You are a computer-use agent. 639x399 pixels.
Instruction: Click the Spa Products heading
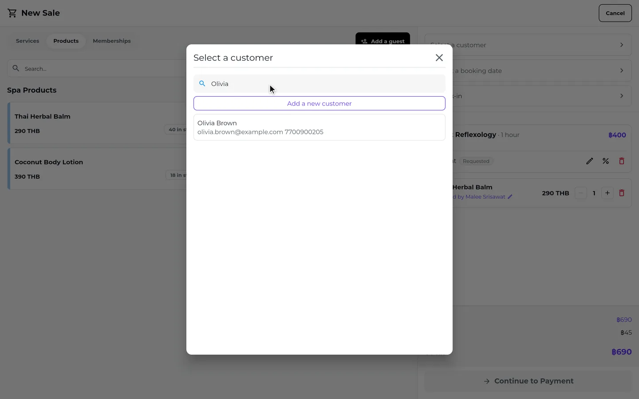(32, 90)
